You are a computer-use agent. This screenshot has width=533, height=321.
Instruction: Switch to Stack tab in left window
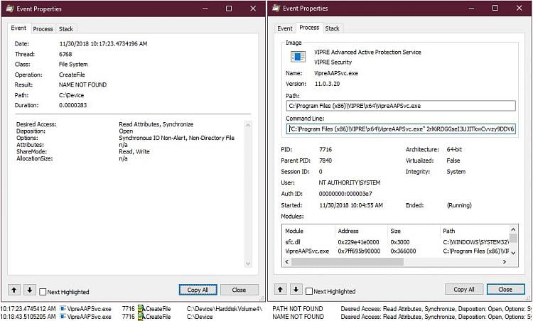point(66,29)
